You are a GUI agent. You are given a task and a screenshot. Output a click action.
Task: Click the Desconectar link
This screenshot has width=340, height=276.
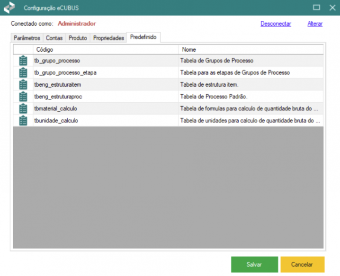click(x=276, y=24)
